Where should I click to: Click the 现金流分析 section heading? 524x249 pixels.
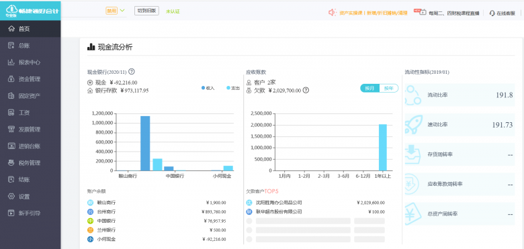(115, 47)
